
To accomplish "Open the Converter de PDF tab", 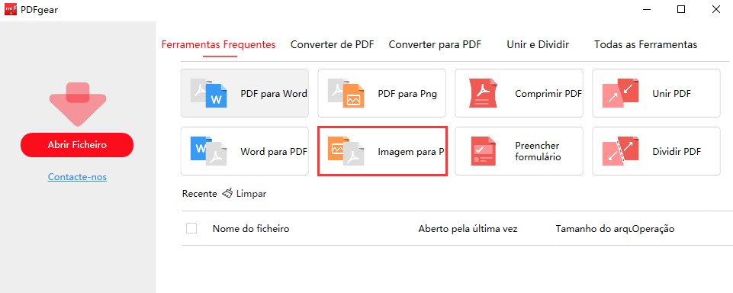I will tap(333, 45).
